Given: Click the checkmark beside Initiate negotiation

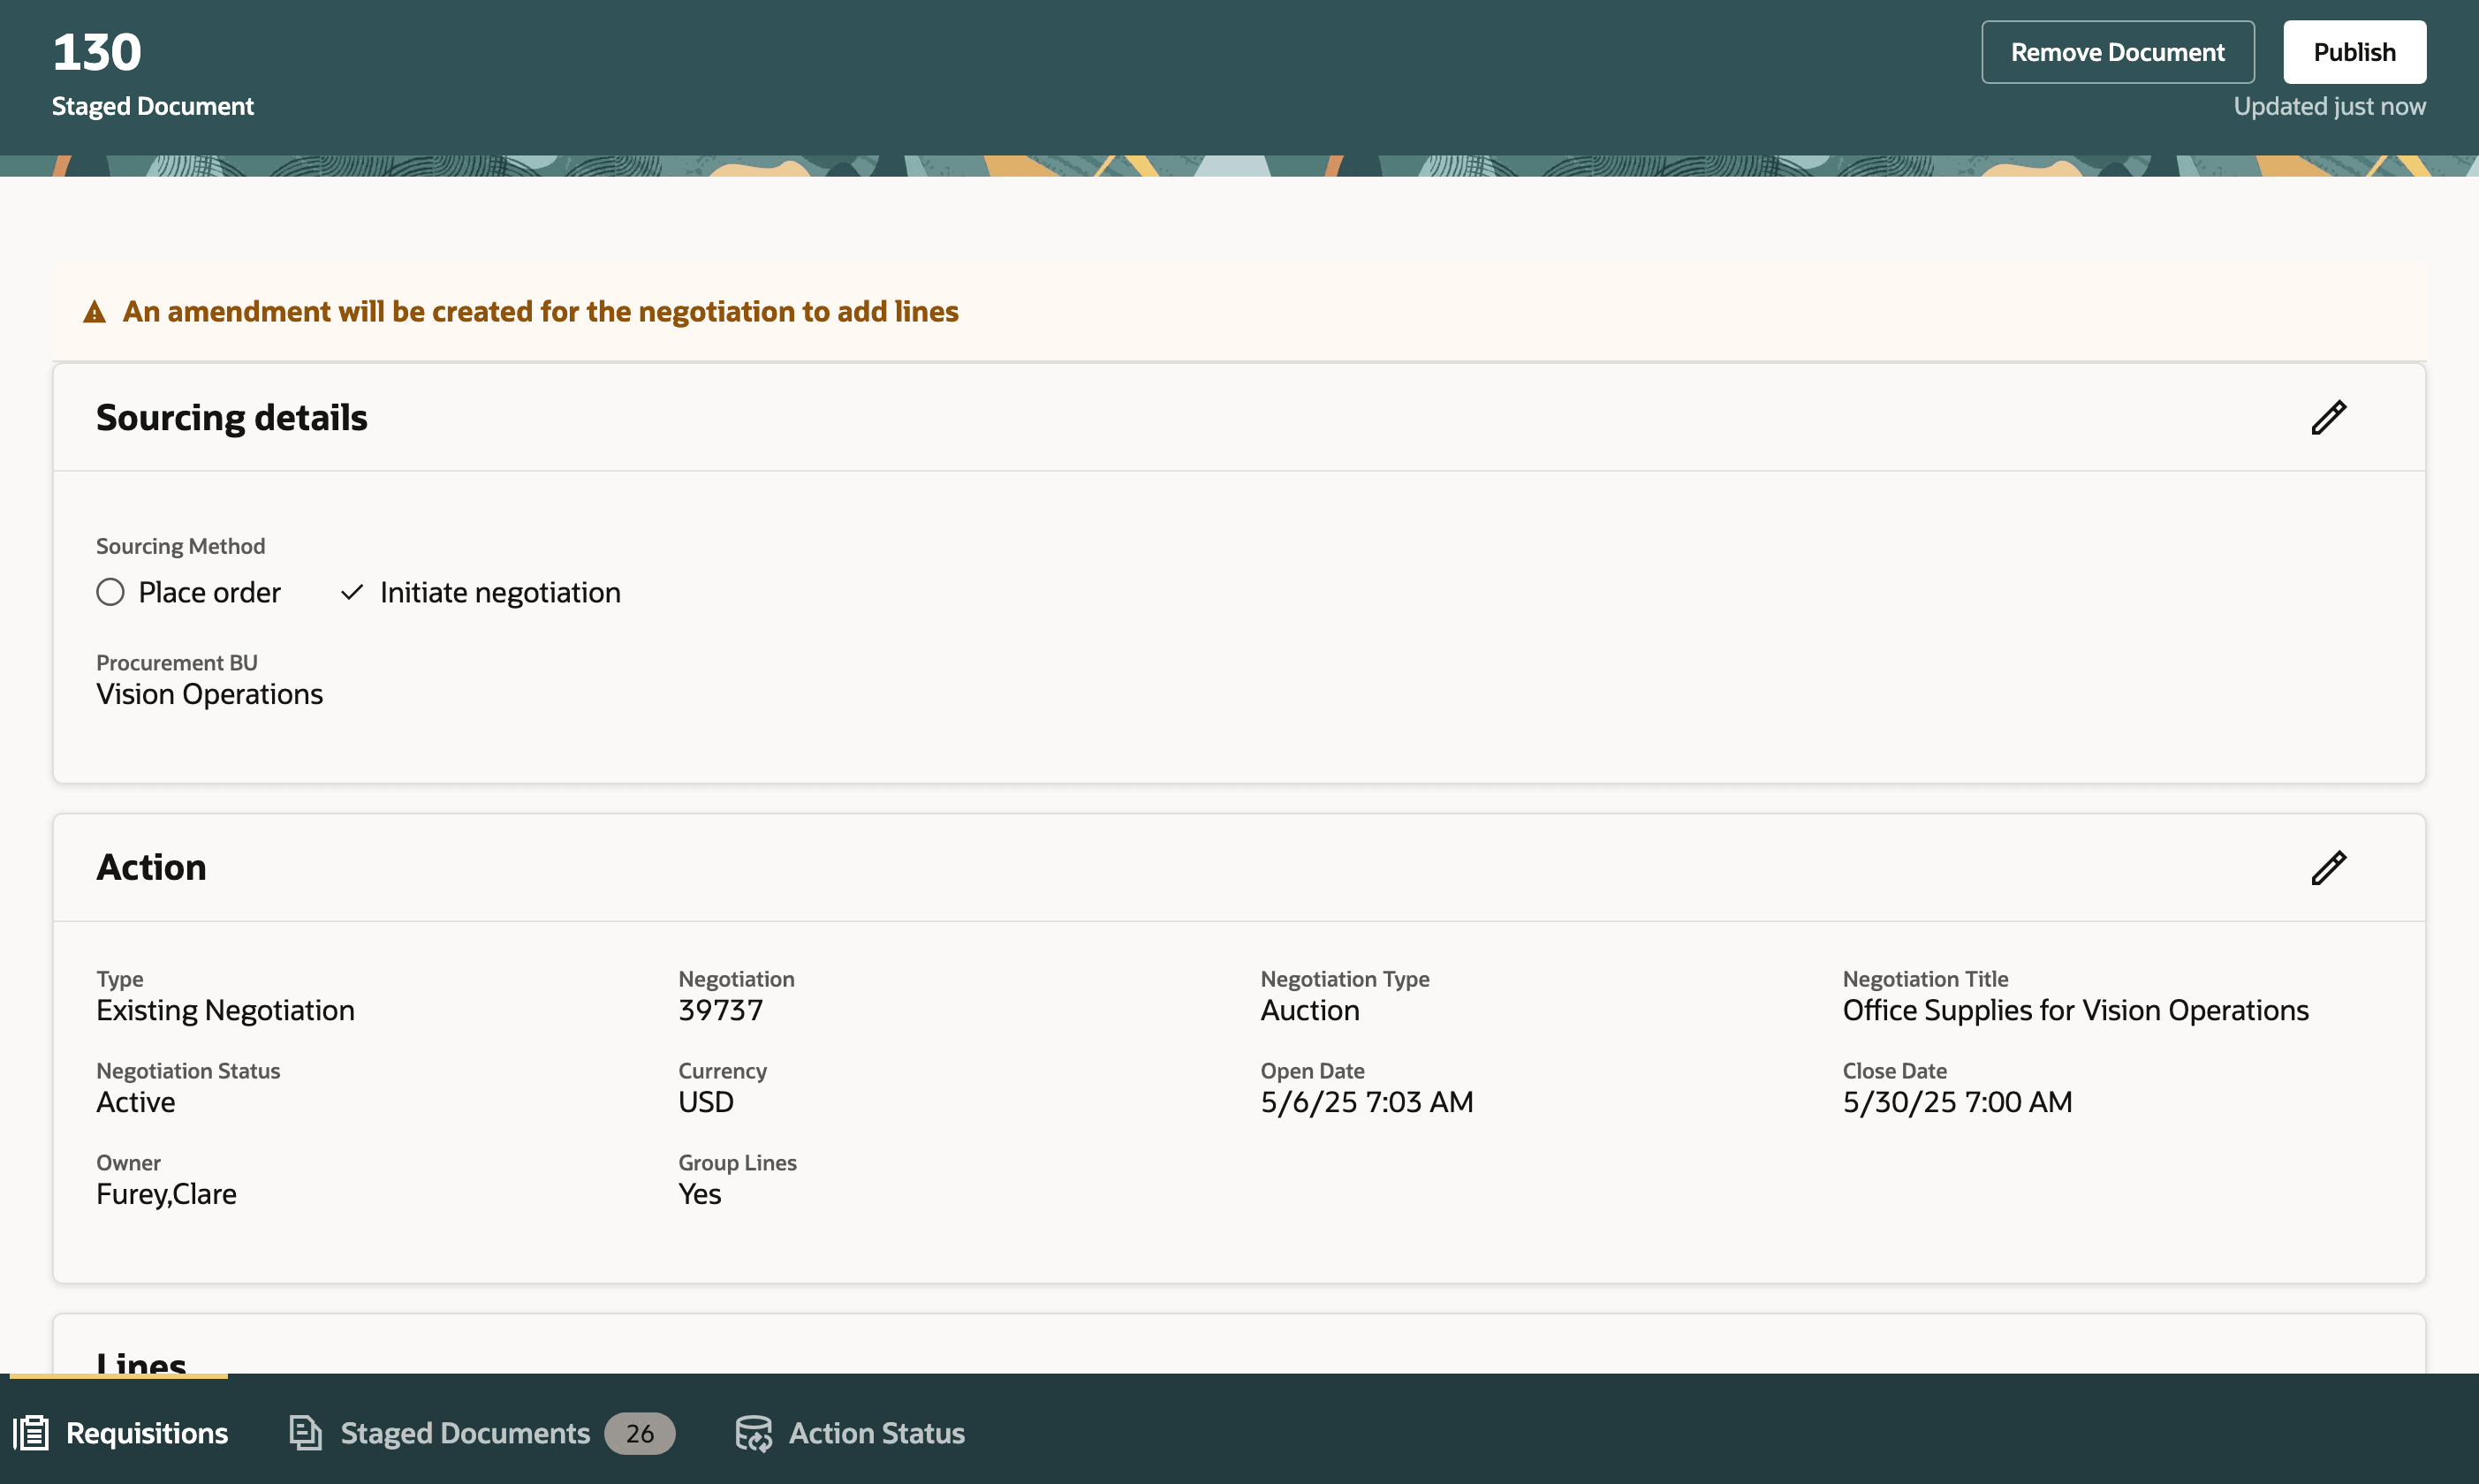Looking at the screenshot, I should click(352, 592).
